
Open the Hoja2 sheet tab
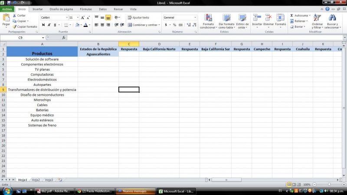click(x=36, y=179)
